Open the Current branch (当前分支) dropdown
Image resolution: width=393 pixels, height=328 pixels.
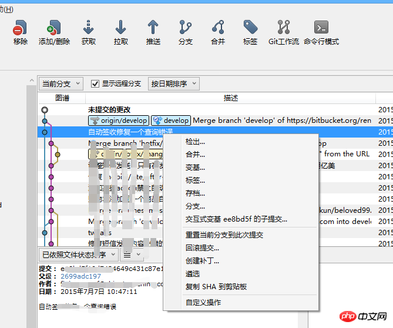tap(61, 83)
